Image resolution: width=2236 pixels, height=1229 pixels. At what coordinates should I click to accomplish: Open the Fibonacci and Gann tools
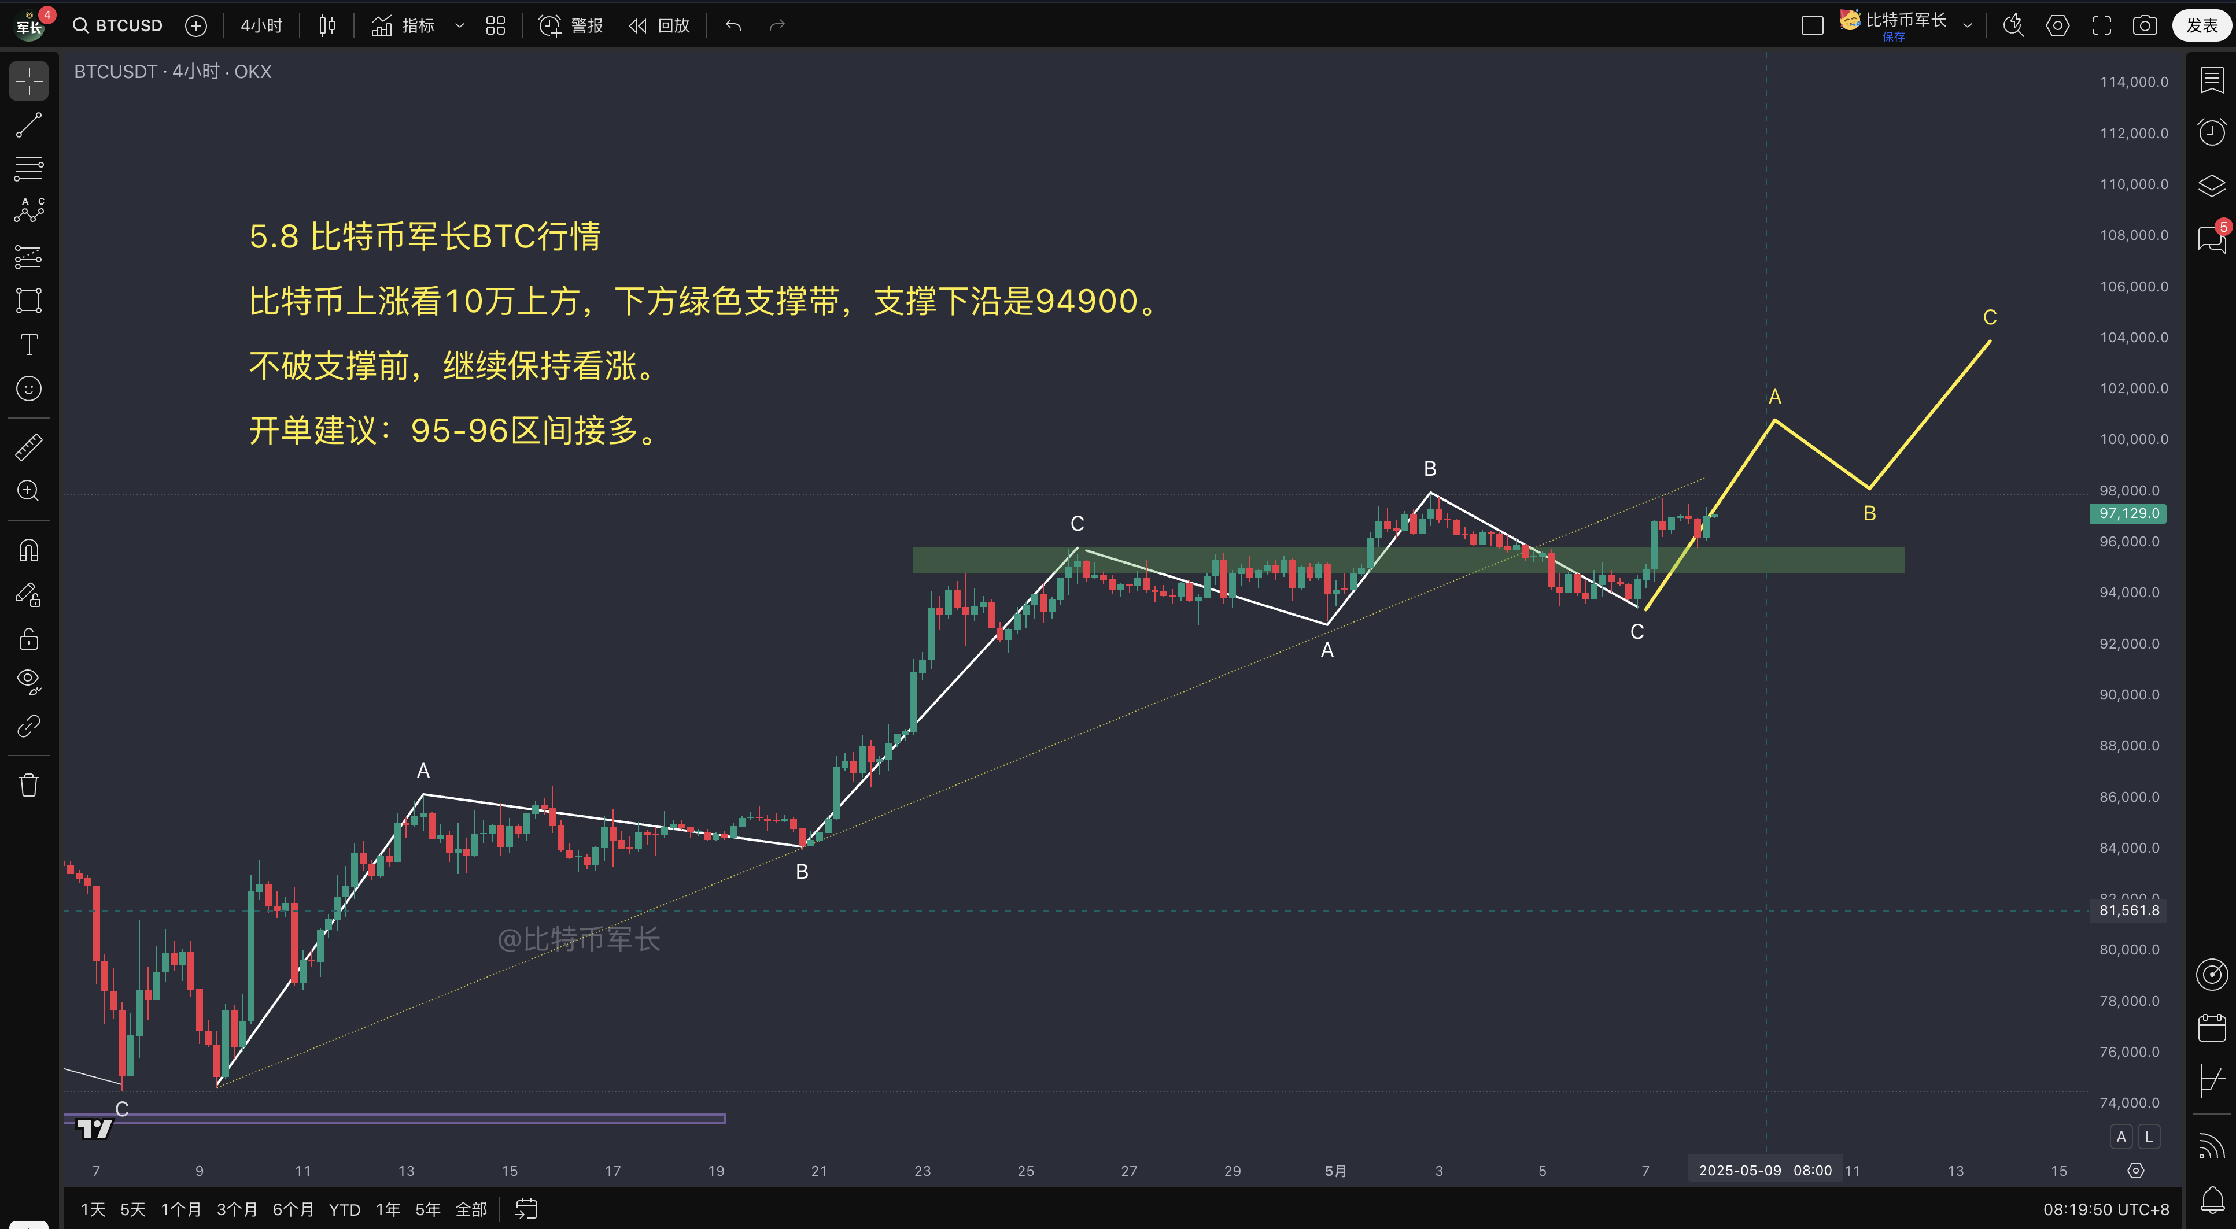[x=29, y=168]
